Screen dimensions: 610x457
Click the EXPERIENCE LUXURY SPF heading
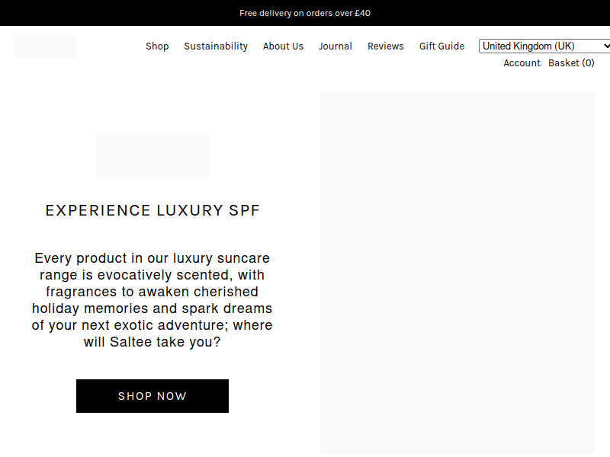152,211
